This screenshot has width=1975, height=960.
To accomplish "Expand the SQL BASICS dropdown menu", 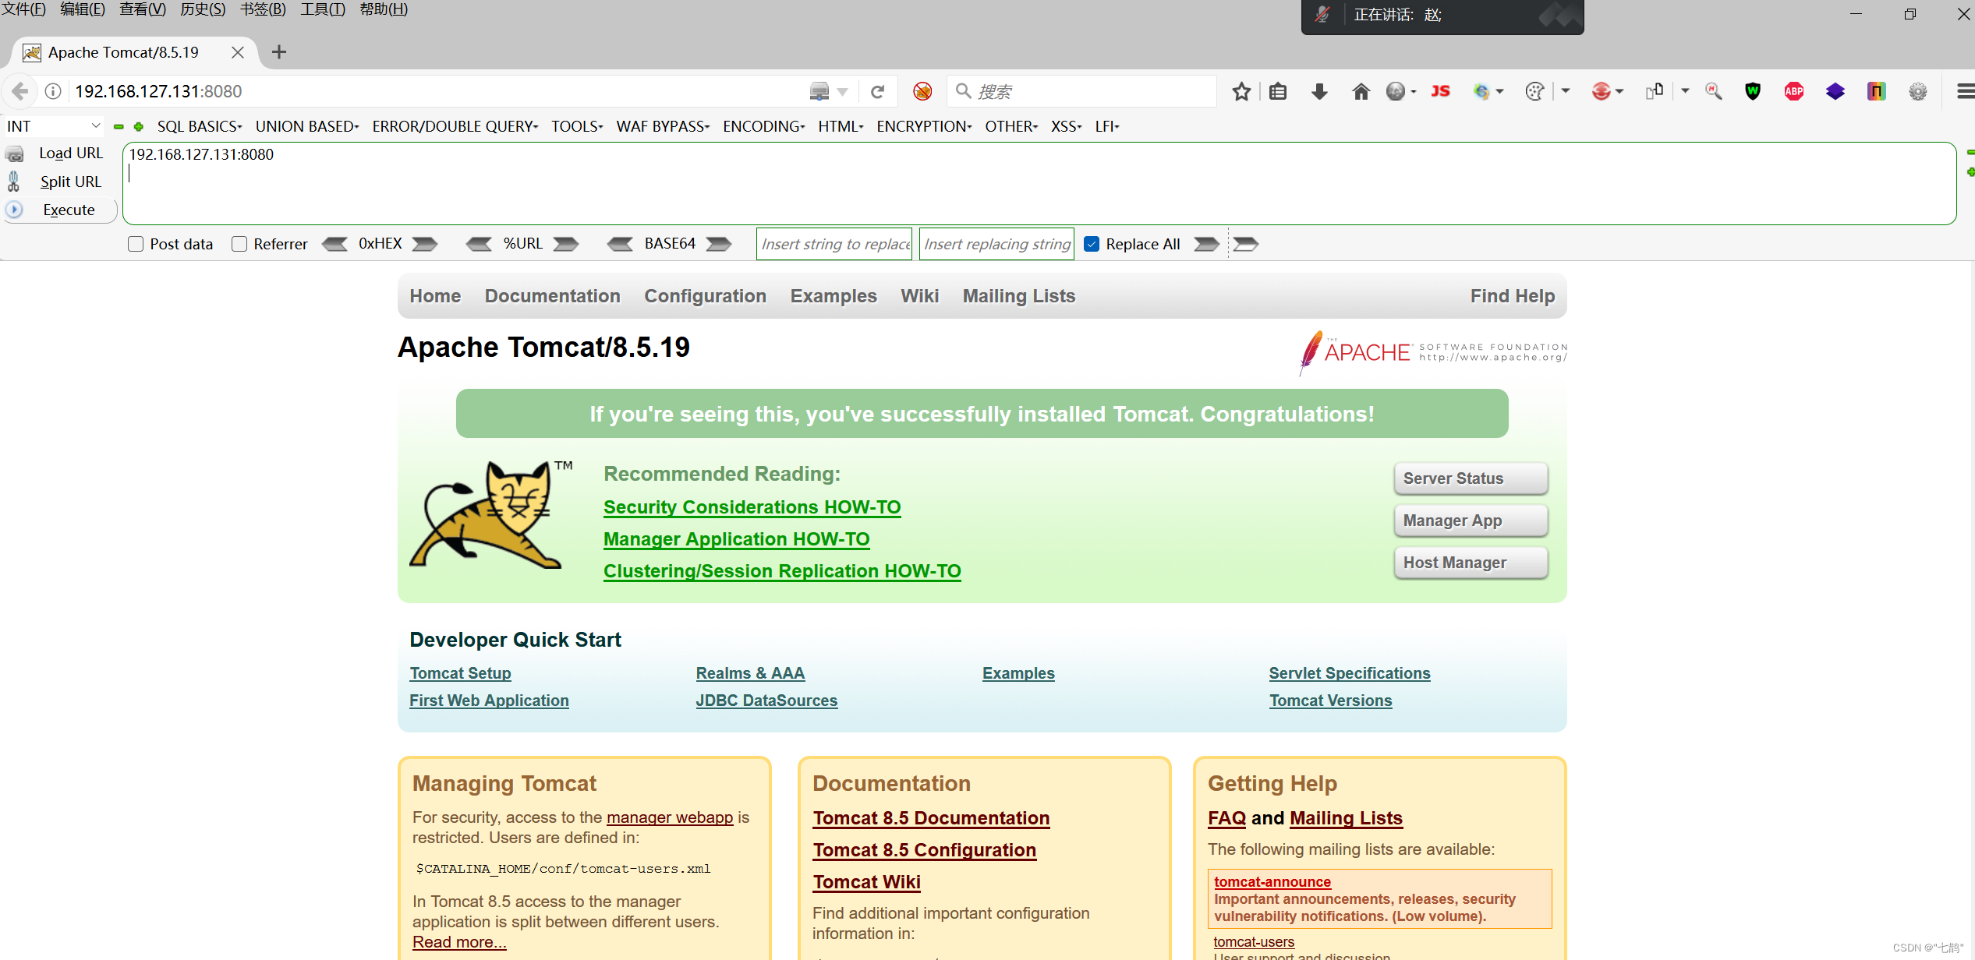I will (200, 126).
